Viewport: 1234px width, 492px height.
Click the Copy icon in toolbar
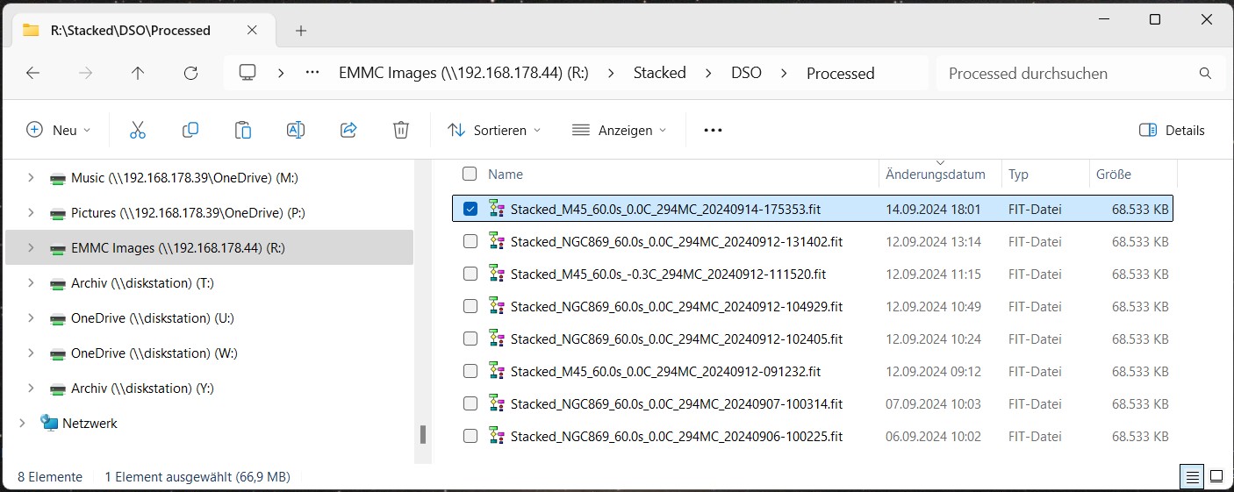(x=190, y=130)
